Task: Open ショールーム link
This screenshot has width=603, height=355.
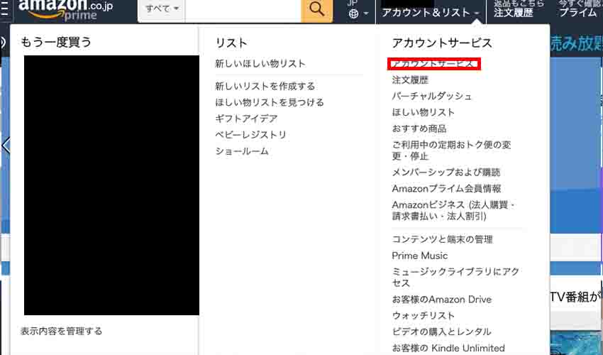Action: pos(242,151)
